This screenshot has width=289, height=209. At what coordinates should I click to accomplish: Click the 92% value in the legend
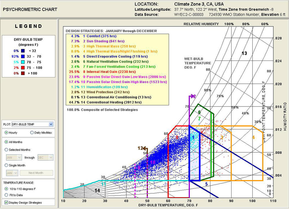(15, 56)
